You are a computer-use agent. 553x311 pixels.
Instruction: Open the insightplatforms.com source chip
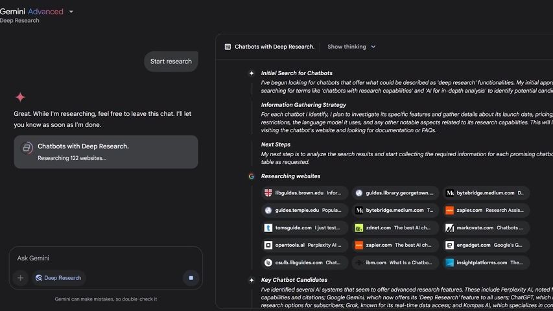486,262
